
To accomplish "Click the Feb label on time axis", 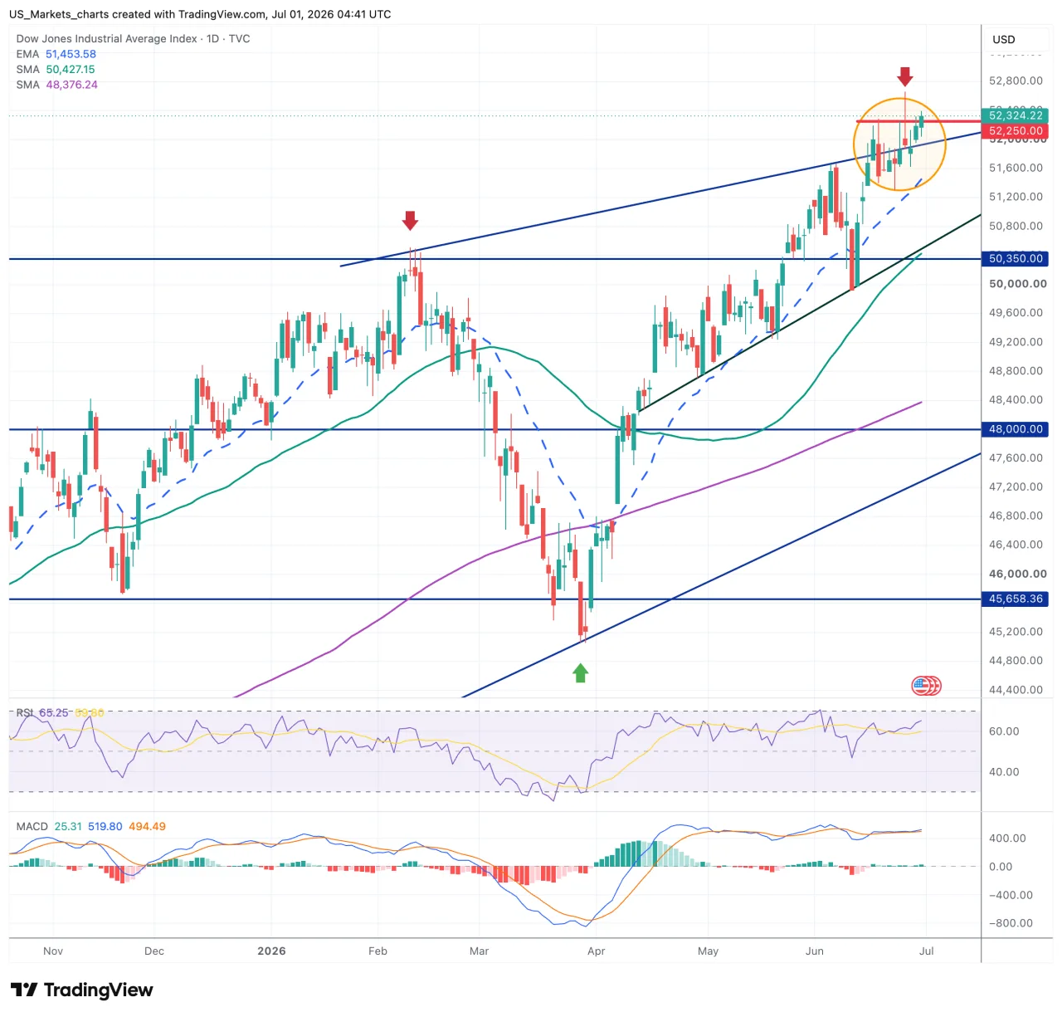I will point(378,951).
